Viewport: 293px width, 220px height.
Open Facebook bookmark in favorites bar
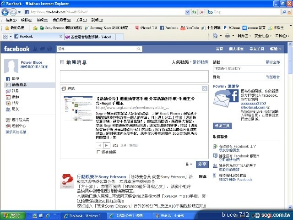pyautogui.click(x=169, y=28)
